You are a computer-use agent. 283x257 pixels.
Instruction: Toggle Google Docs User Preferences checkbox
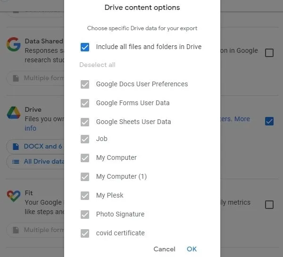[x=85, y=84]
